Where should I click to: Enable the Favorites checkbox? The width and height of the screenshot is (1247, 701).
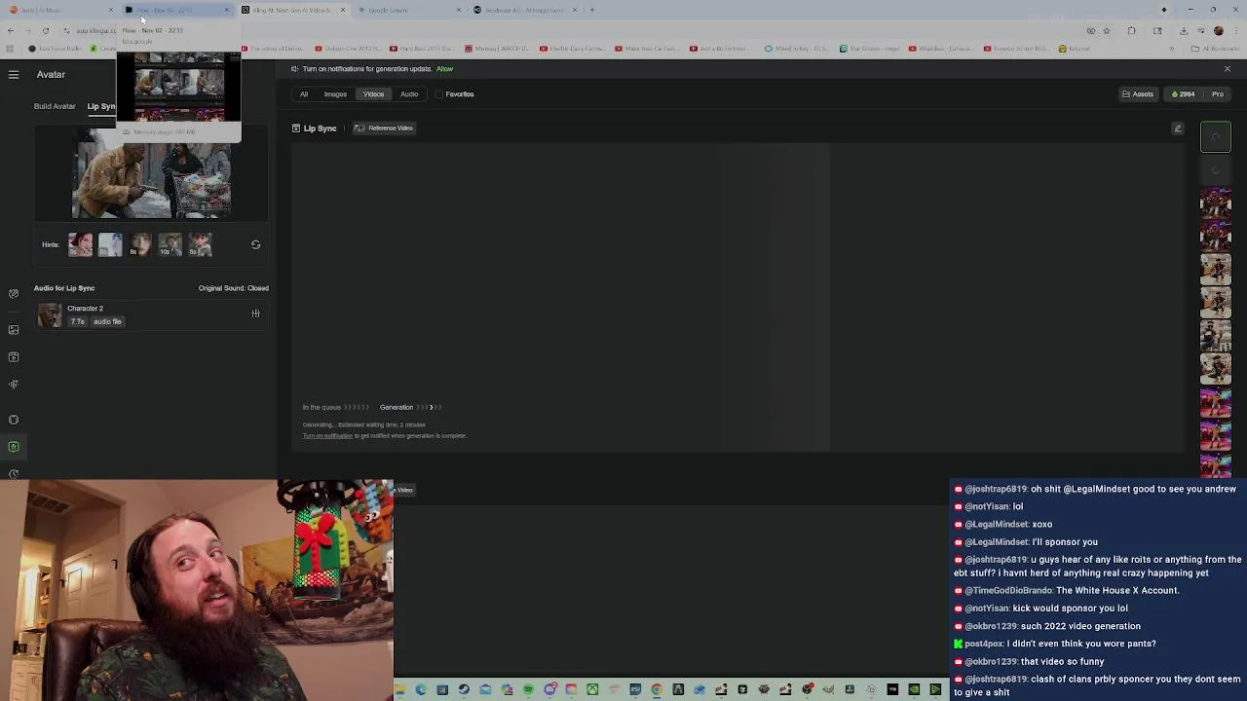point(438,94)
